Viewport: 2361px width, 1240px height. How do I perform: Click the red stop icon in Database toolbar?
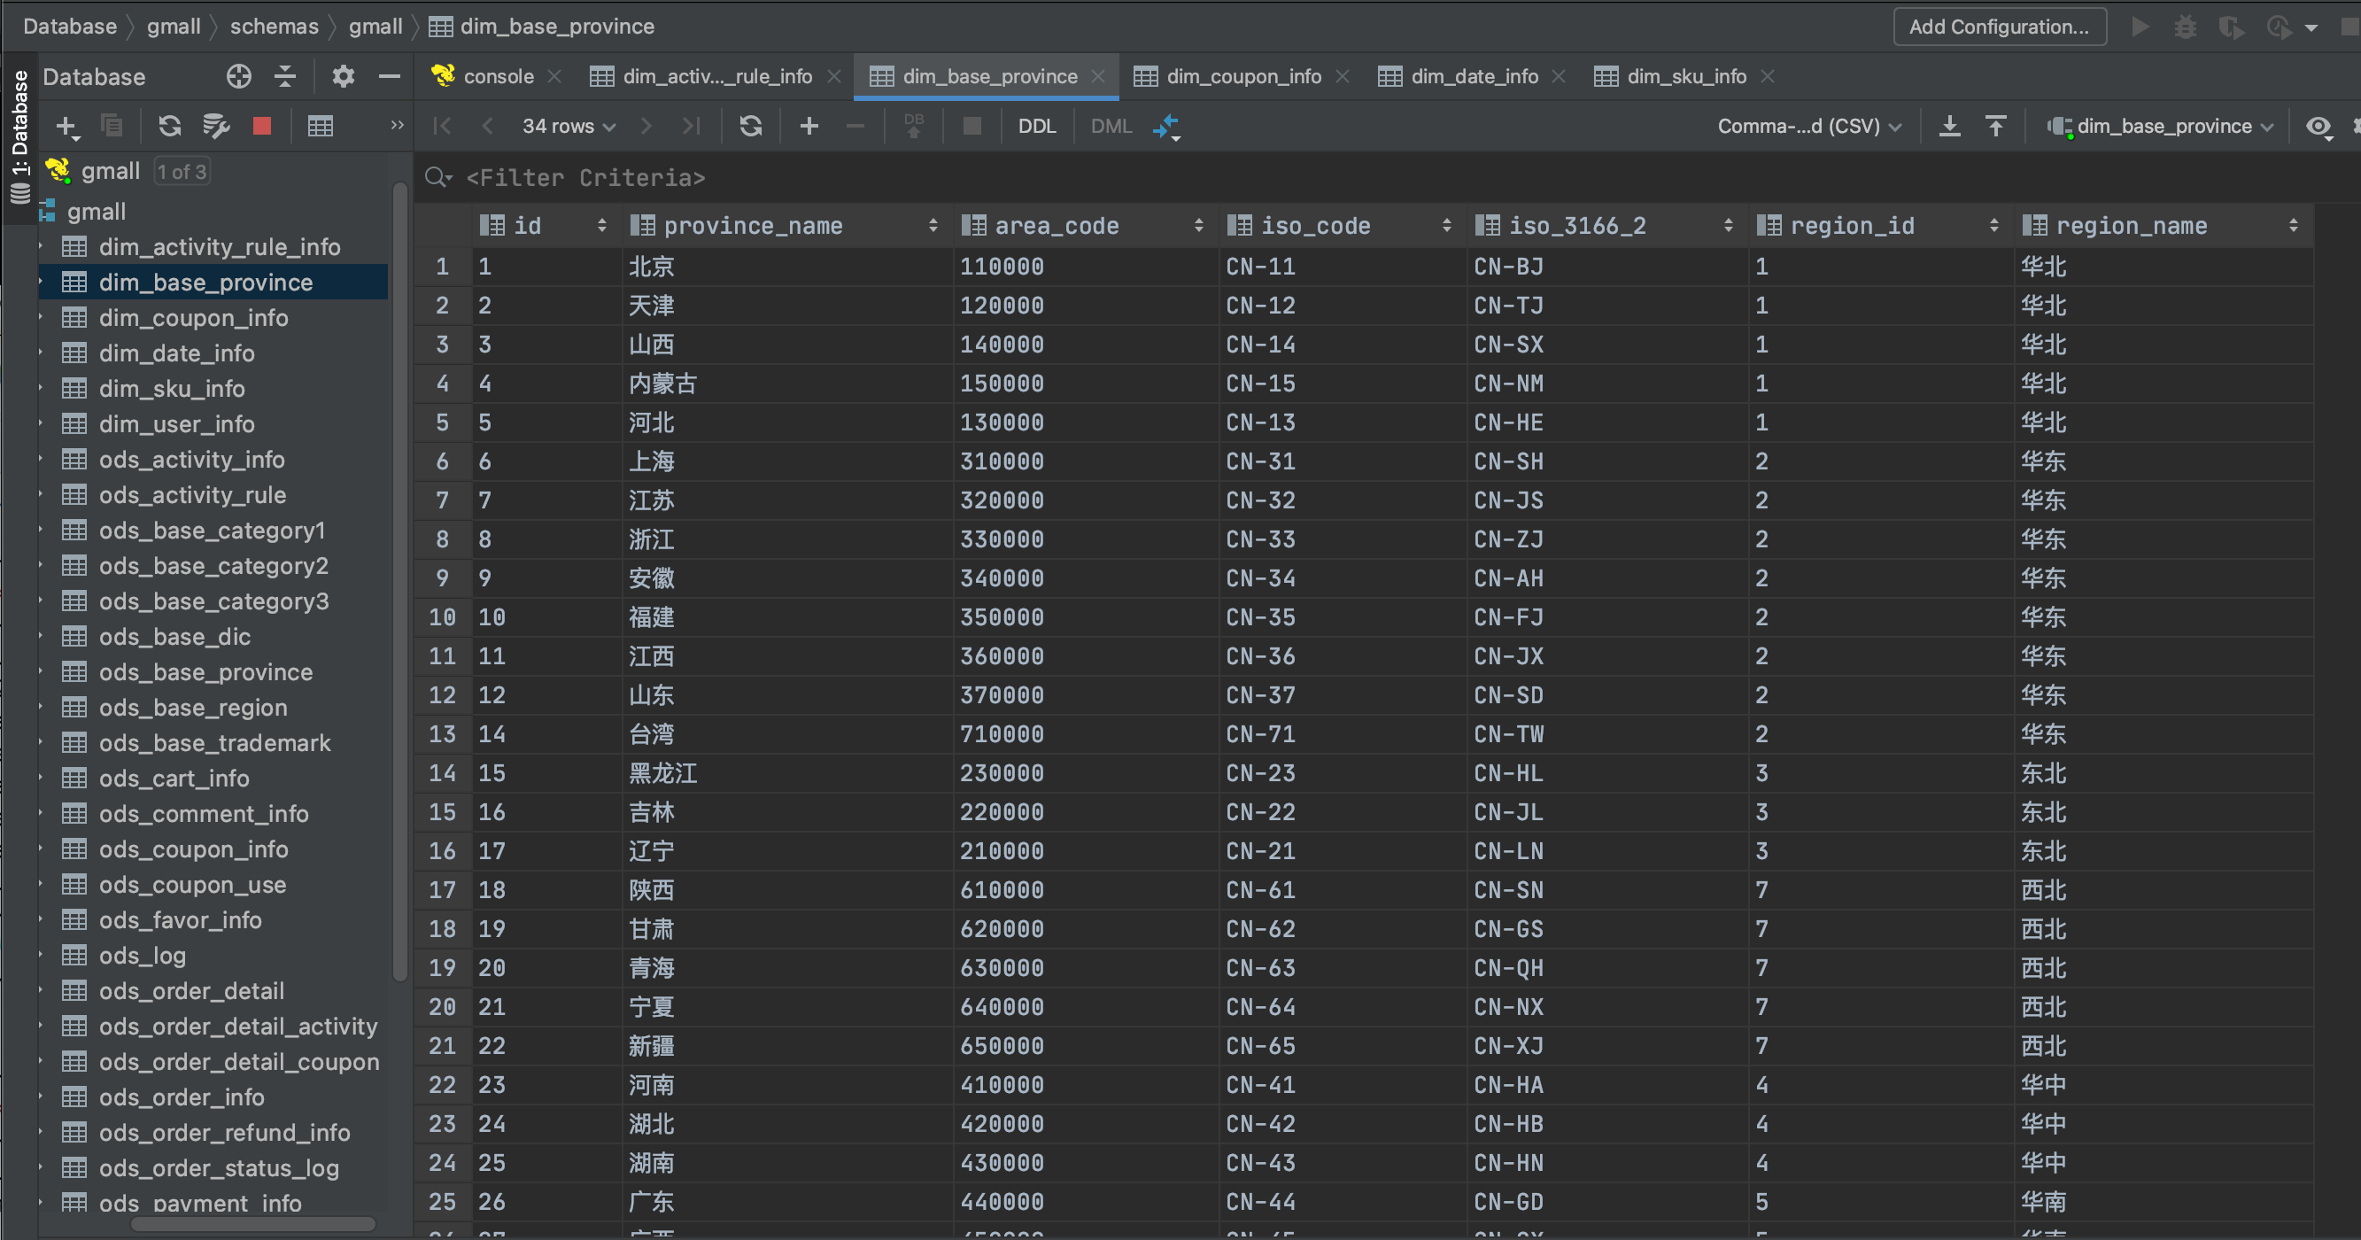click(x=262, y=126)
